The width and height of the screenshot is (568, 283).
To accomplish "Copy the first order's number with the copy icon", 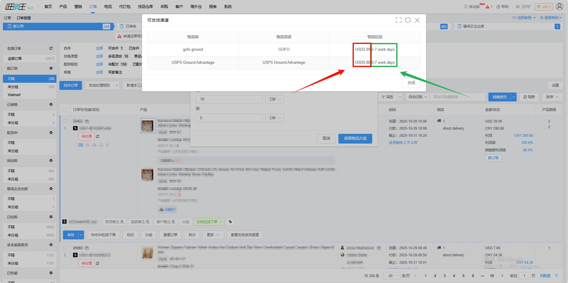I will pos(87,121).
